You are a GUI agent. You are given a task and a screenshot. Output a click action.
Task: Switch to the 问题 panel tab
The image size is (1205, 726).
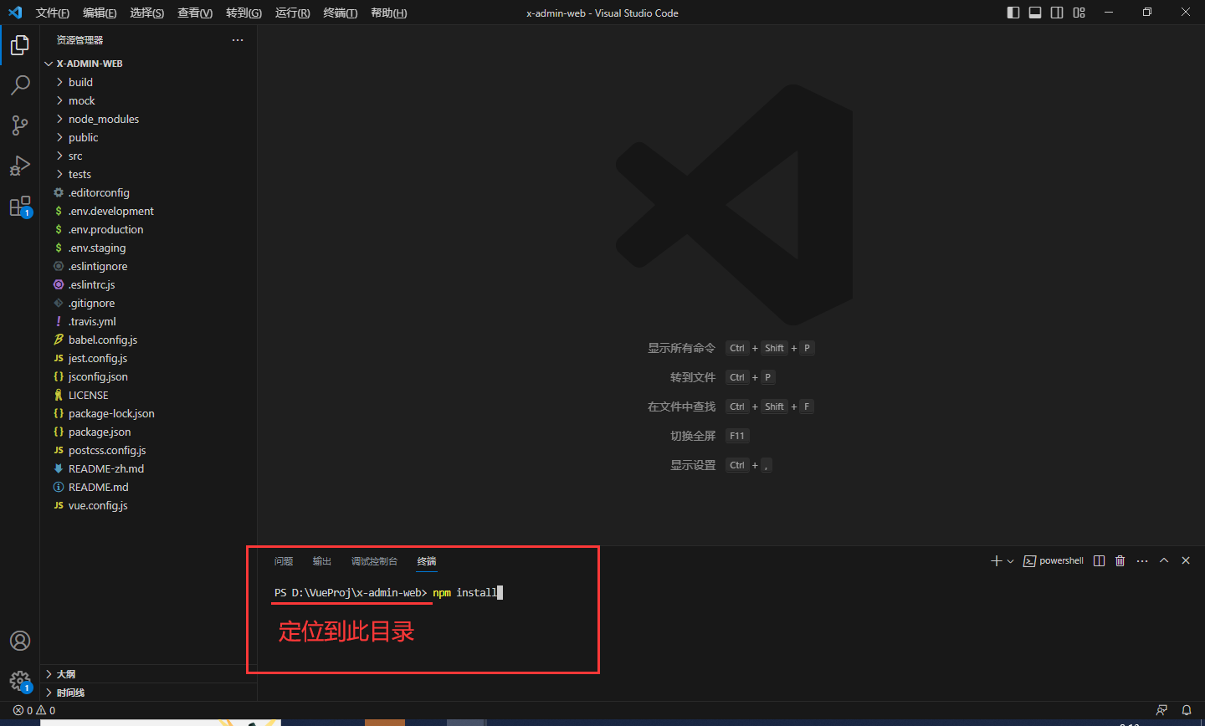(284, 561)
